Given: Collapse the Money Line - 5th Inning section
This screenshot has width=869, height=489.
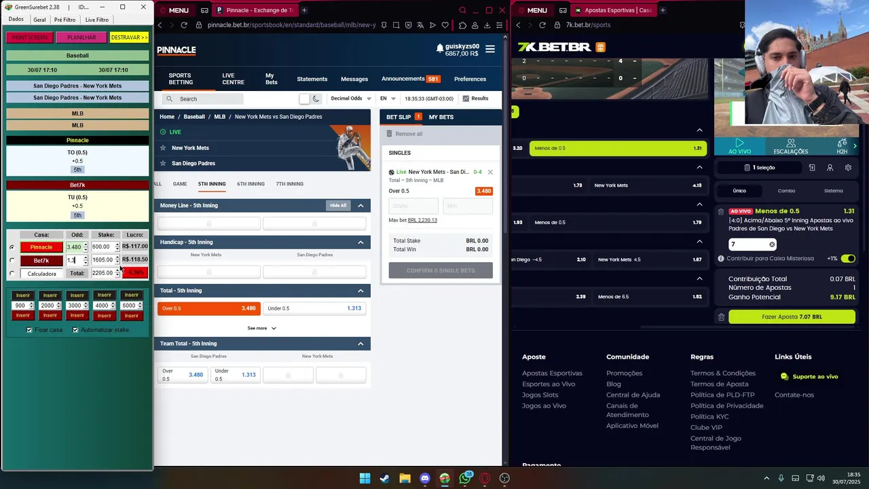Looking at the screenshot, I should (x=360, y=205).
